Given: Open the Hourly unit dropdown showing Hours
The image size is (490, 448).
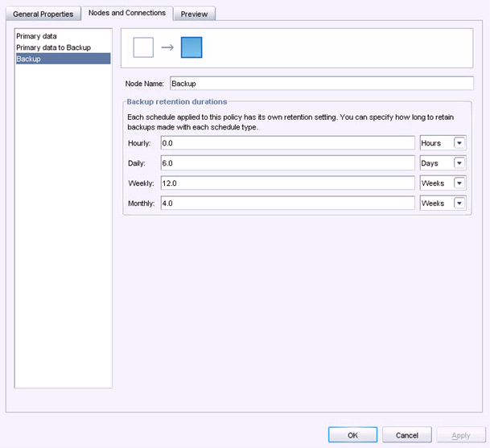Looking at the screenshot, I should point(459,142).
